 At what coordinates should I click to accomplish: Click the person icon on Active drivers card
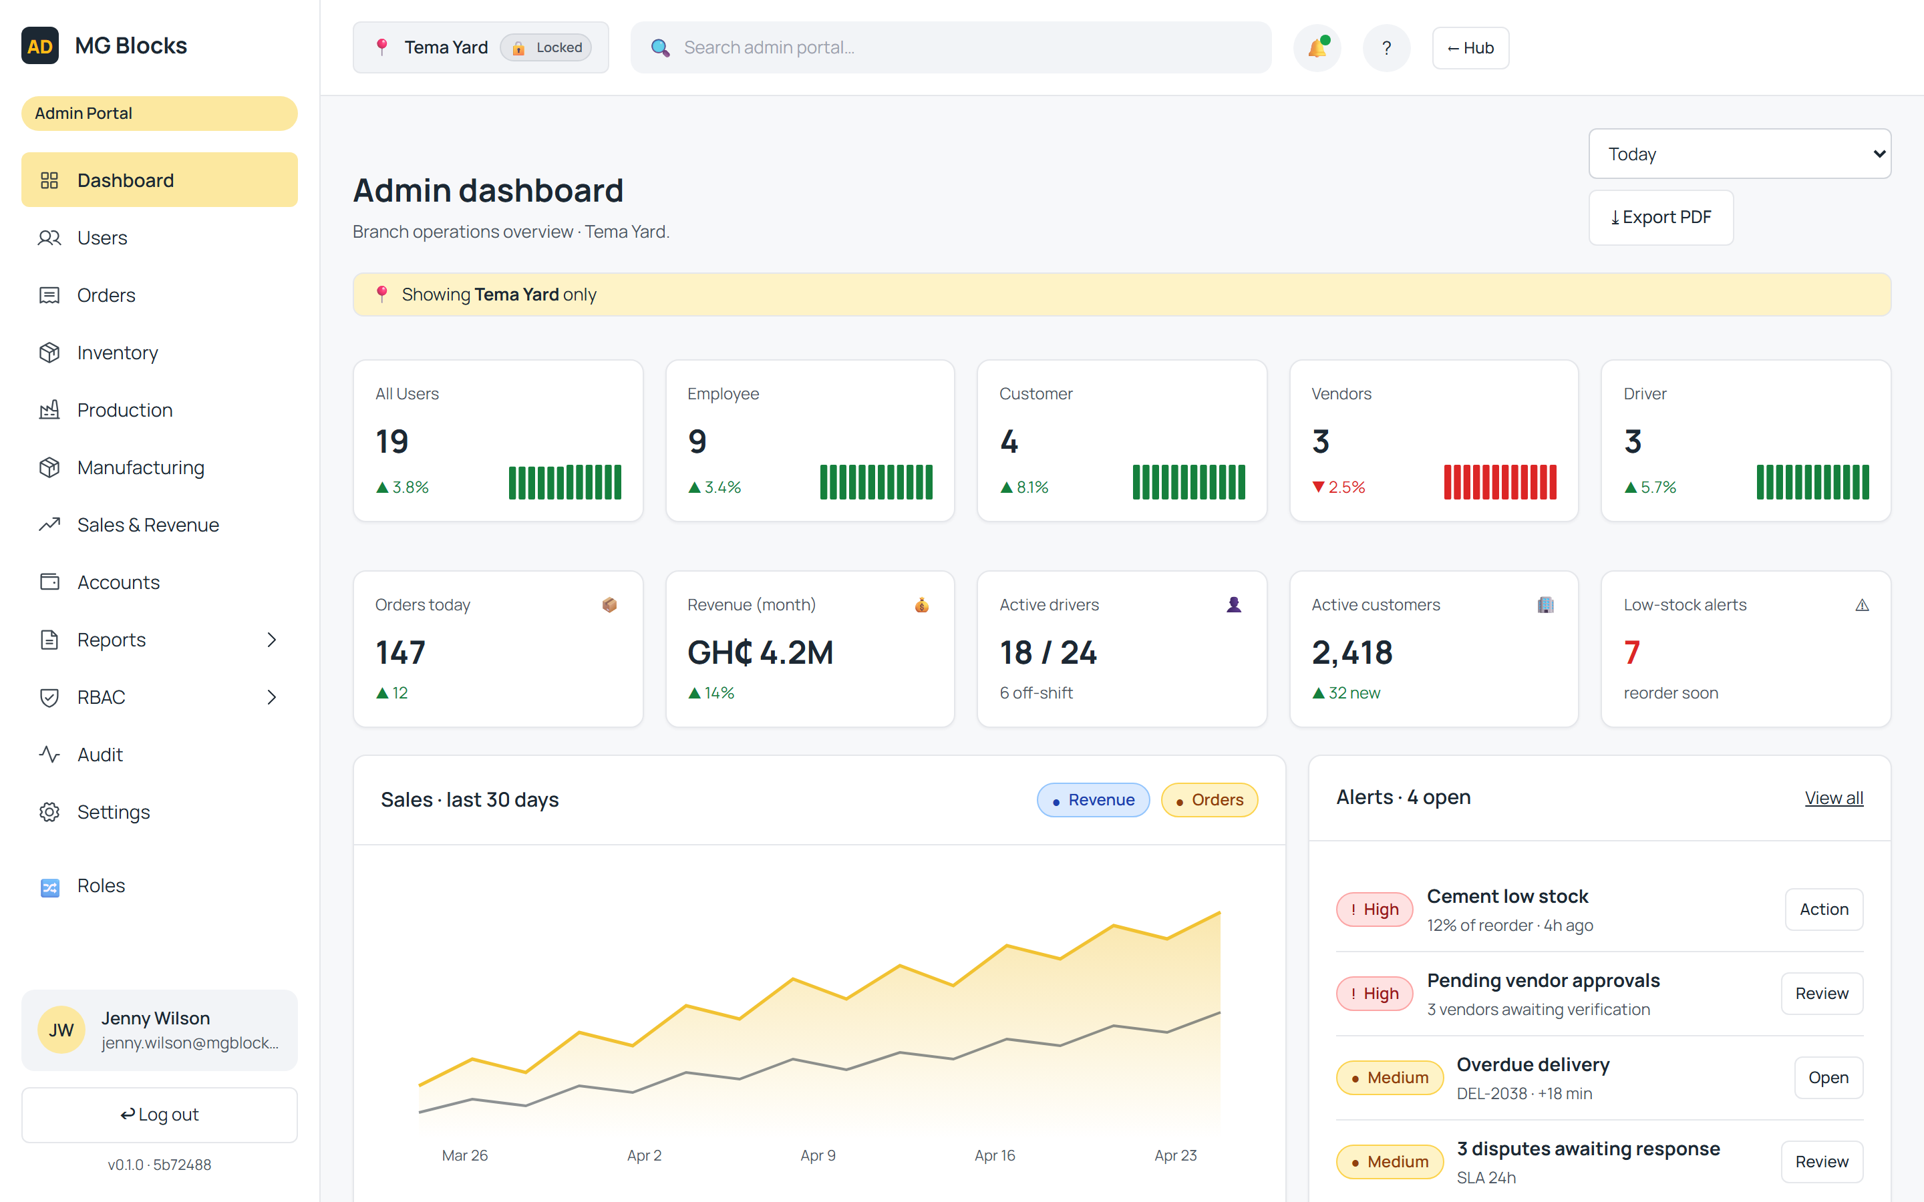(x=1234, y=605)
